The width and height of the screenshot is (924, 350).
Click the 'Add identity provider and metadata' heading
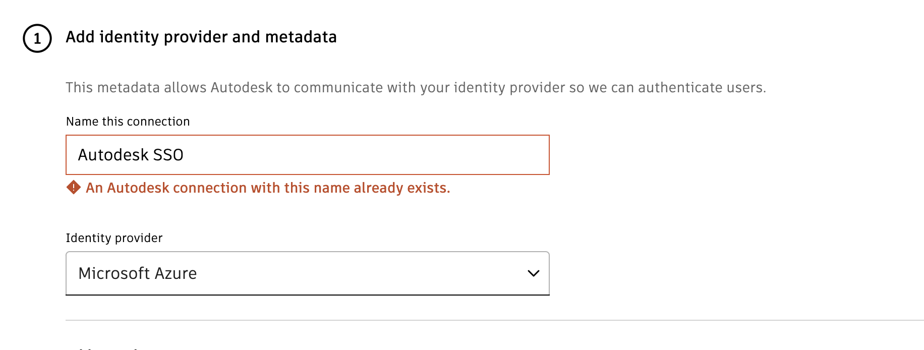click(x=201, y=37)
